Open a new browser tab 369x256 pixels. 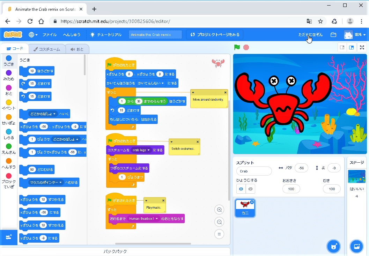pos(94,9)
